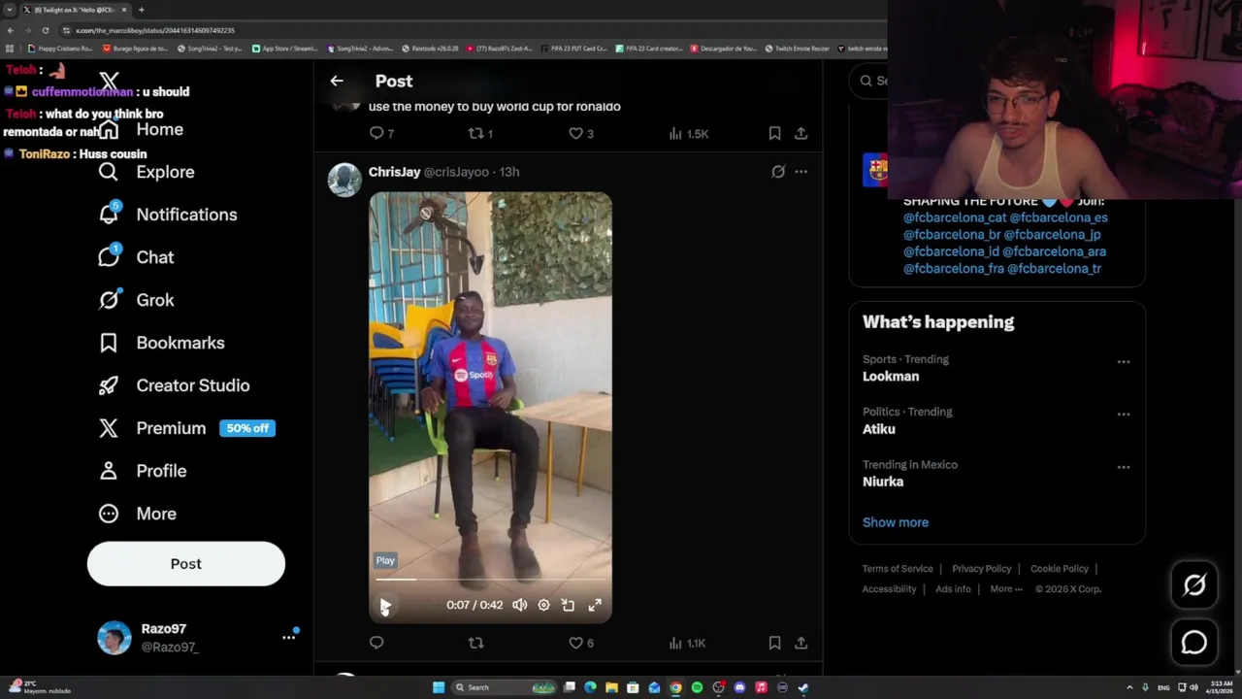Open video playback settings gear
The height and width of the screenshot is (699, 1242).
[543, 605]
